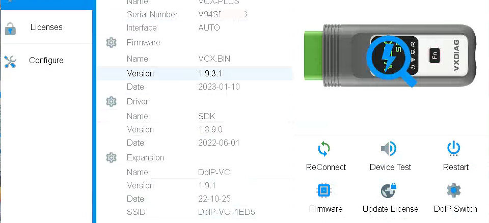The height and width of the screenshot is (223, 489).
Task: Click the SSID value DoIP-VCI-1ED5
Action: point(226,212)
